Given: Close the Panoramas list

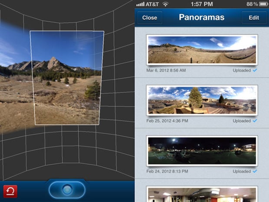Looking at the screenshot, I should click(x=150, y=18).
